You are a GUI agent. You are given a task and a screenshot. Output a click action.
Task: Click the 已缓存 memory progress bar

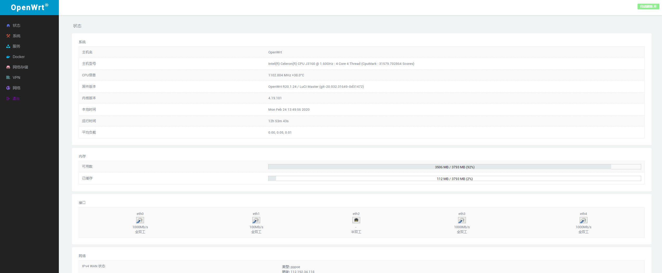click(454, 179)
